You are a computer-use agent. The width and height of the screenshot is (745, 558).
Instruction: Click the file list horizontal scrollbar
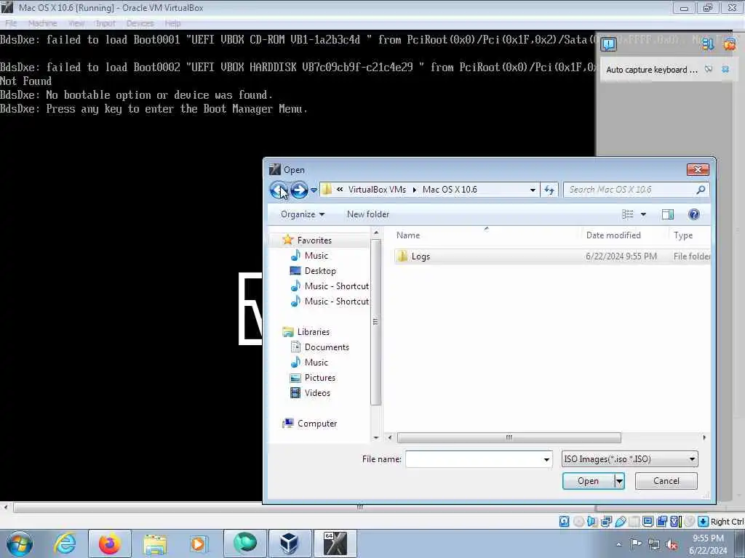coord(509,437)
